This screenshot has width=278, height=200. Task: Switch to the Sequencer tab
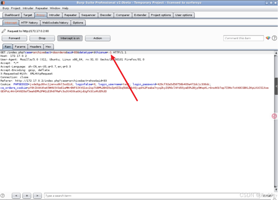tap(88, 15)
